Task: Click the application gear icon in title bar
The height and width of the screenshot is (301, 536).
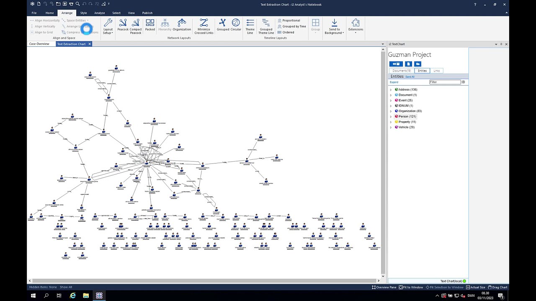Action: click(33, 4)
